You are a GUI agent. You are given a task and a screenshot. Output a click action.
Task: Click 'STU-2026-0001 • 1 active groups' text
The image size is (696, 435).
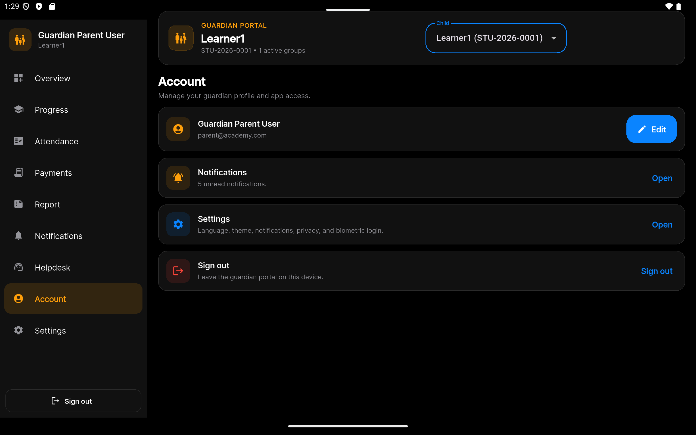pyautogui.click(x=253, y=51)
